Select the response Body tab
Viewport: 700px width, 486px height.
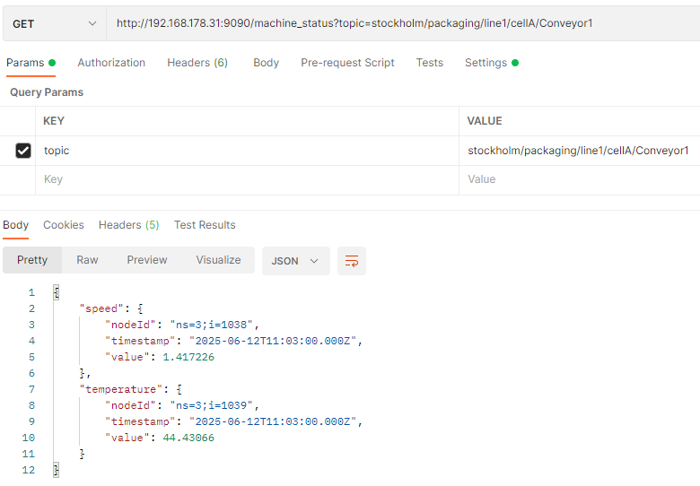(15, 225)
